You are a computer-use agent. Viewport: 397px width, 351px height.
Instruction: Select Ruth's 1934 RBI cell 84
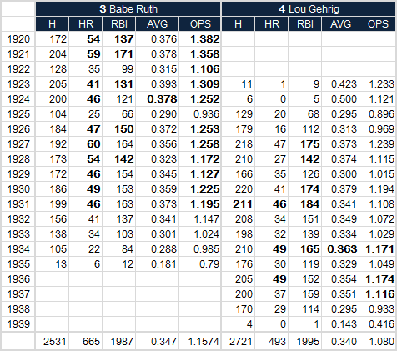coord(119,249)
